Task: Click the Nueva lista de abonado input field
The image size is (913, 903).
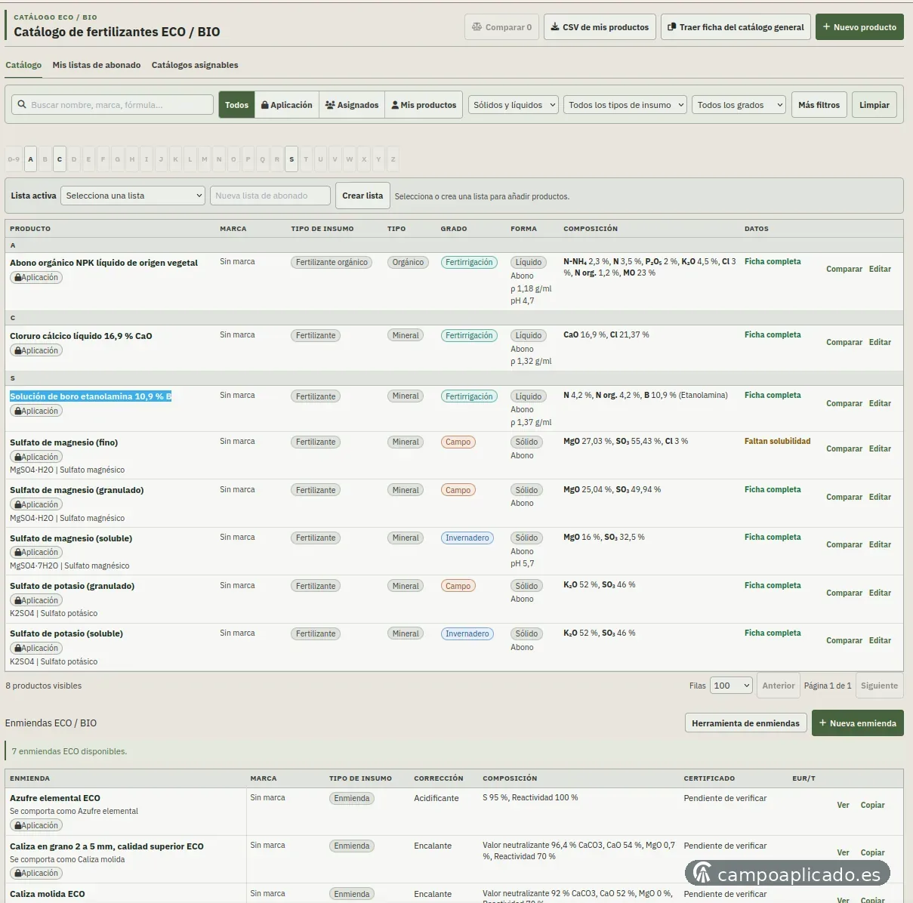Action: tap(270, 196)
